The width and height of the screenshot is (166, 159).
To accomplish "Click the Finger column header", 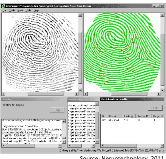I will pos(158,116).
